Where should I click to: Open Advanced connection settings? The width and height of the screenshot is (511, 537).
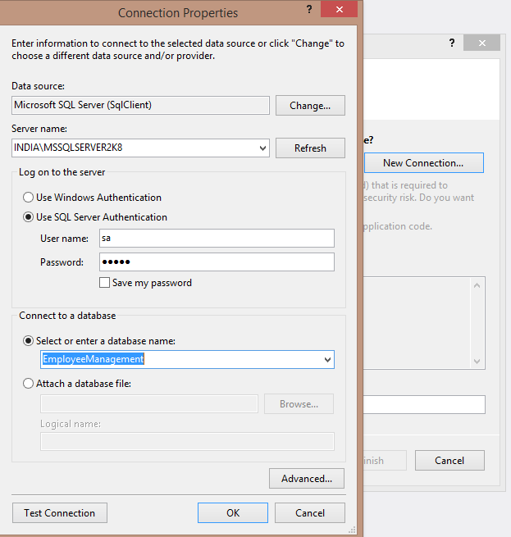tap(306, 479)
